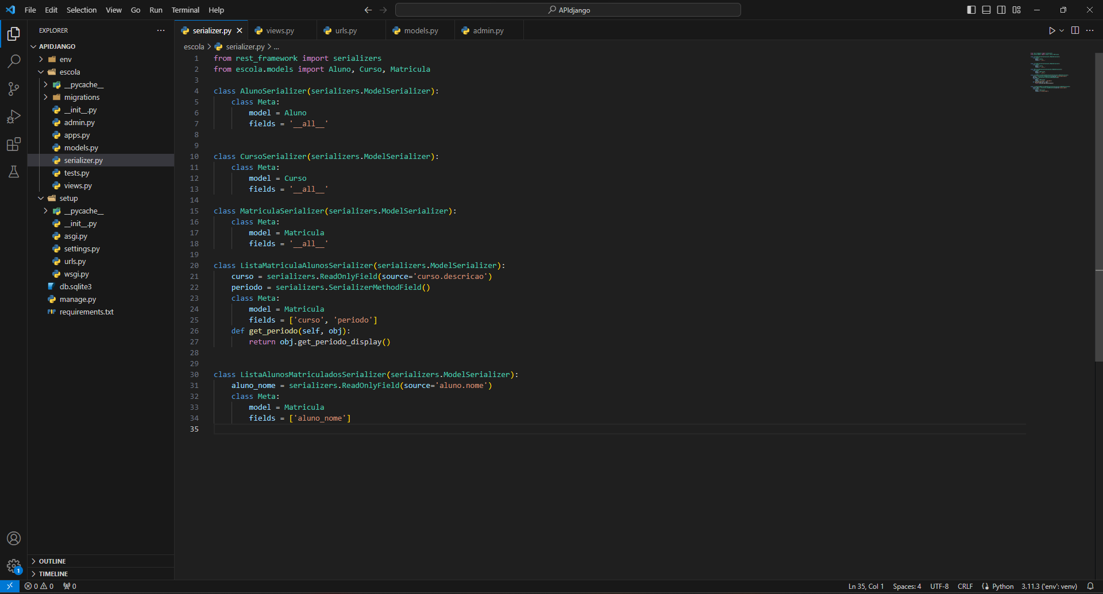Expand the escola __pycache__ folder

point(45,84)
